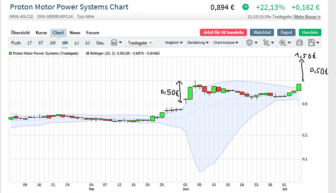Click the 0,2 price axis label
Image resolution: width=336 pixels, height=193 pixels.
[305, 135]
